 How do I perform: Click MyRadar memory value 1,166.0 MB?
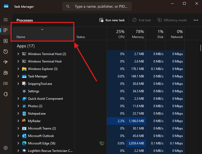click(136, 121)
